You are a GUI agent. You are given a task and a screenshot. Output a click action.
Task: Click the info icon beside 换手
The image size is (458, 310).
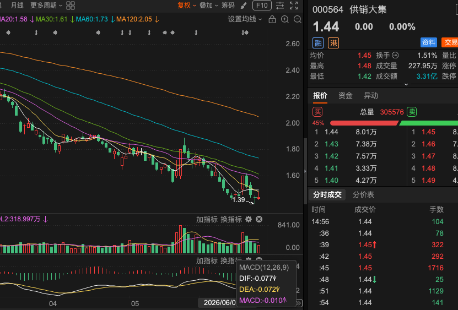click(x=395, y=55)
